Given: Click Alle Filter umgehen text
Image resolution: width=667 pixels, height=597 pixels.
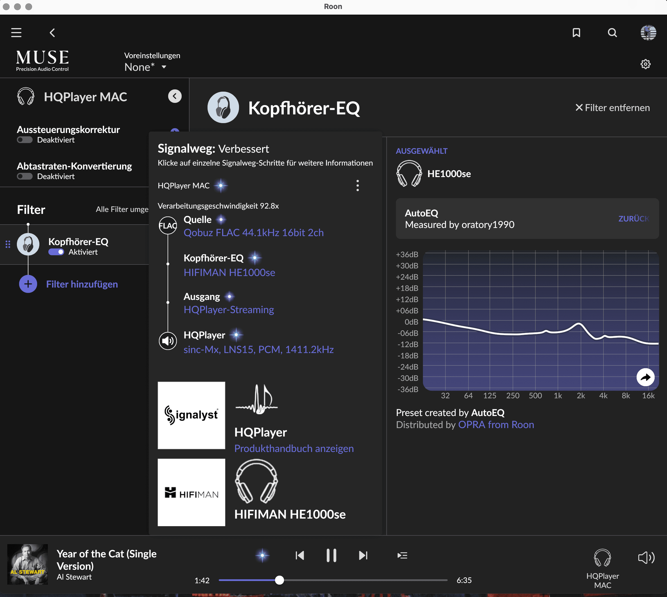Looking at the screenshot, I should [x=122, y=209].
